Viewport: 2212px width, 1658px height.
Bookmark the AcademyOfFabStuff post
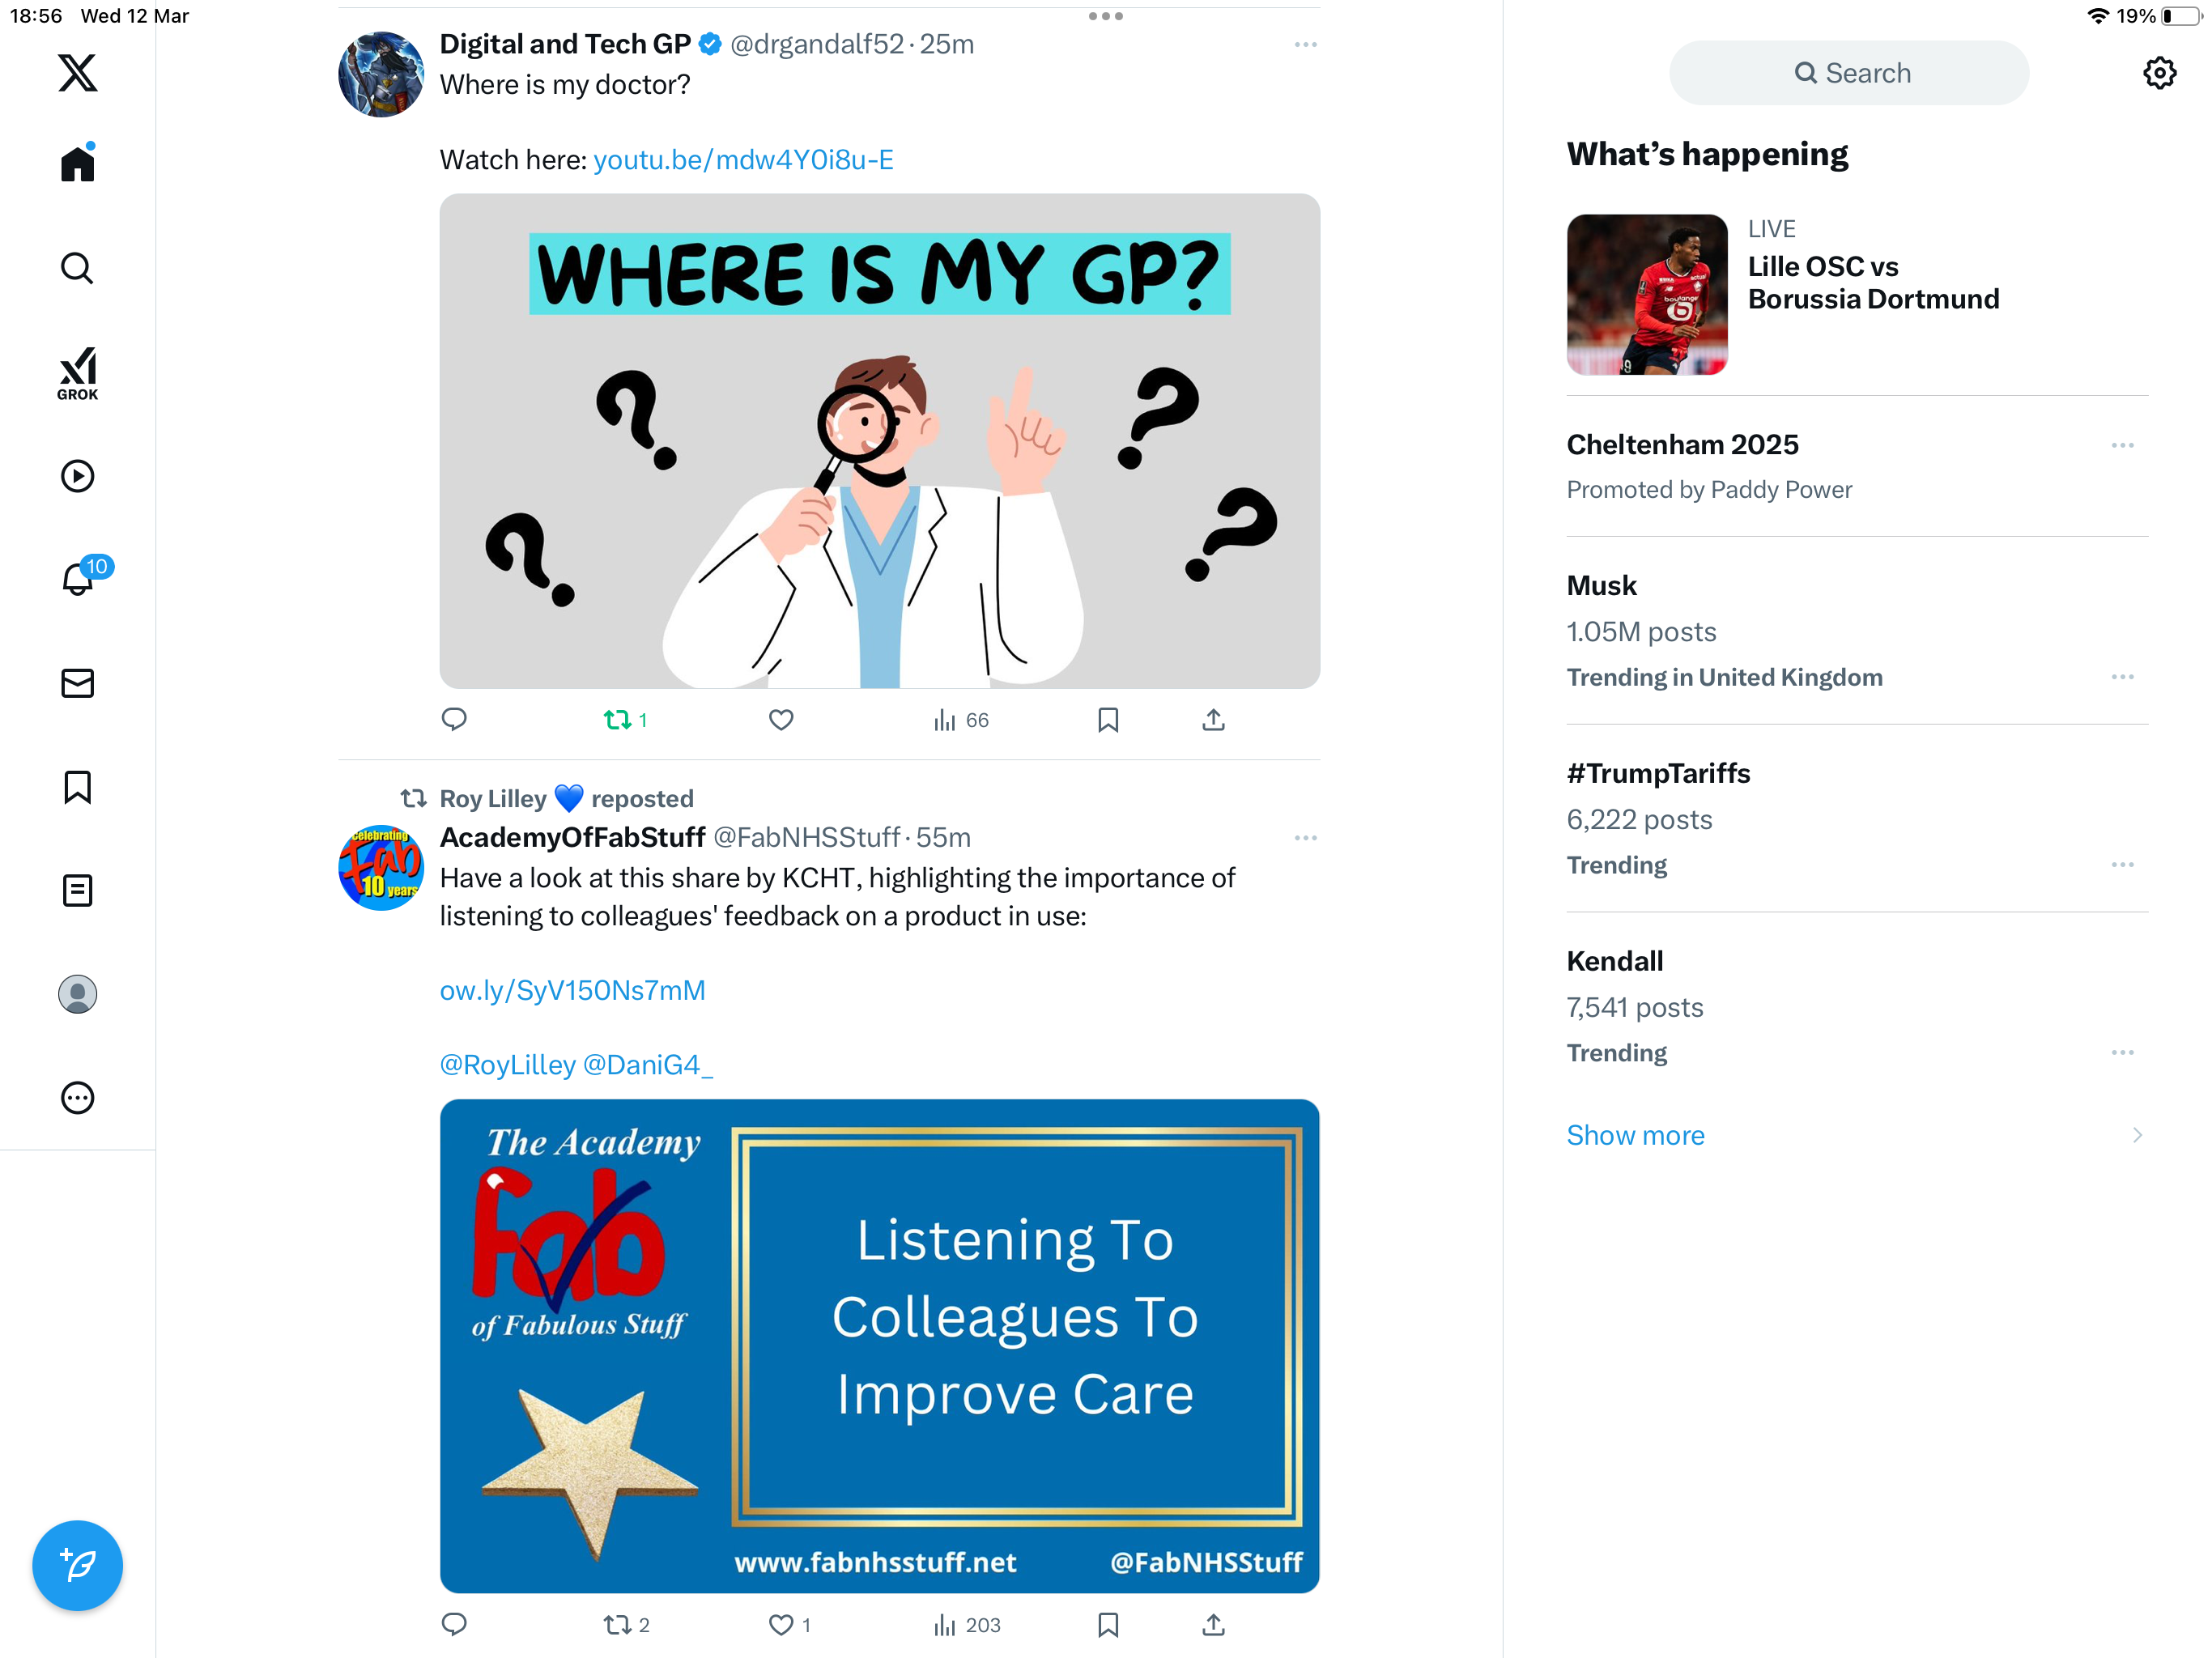point(1107,1624)
